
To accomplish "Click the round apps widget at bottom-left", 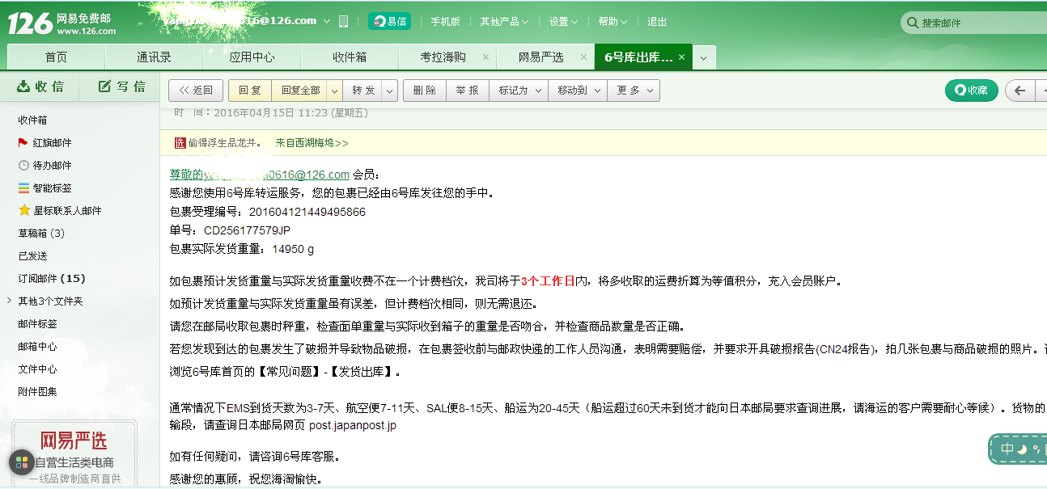I will point(22,463).
